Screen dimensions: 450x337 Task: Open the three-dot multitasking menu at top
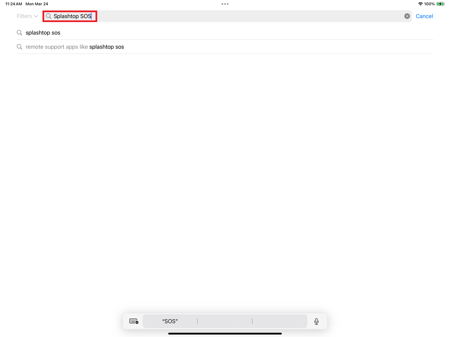point(225,4)
